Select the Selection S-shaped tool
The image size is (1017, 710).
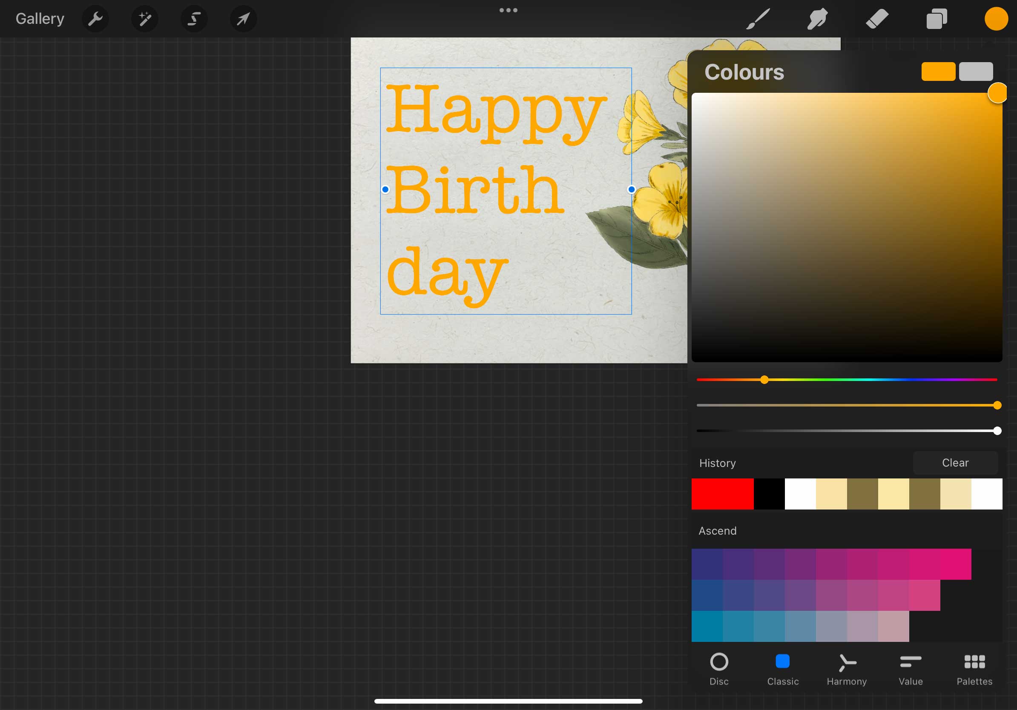(x=194, y=19)
